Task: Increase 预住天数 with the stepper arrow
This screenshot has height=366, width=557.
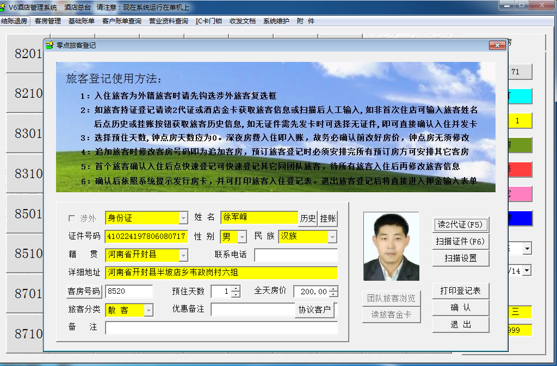Action: 236,288
